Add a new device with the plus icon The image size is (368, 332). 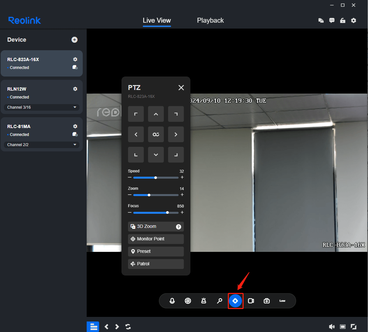75,40
